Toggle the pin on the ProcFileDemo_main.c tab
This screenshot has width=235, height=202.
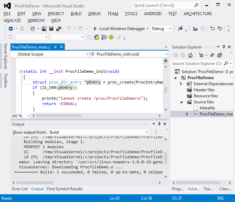coord(55,47)
